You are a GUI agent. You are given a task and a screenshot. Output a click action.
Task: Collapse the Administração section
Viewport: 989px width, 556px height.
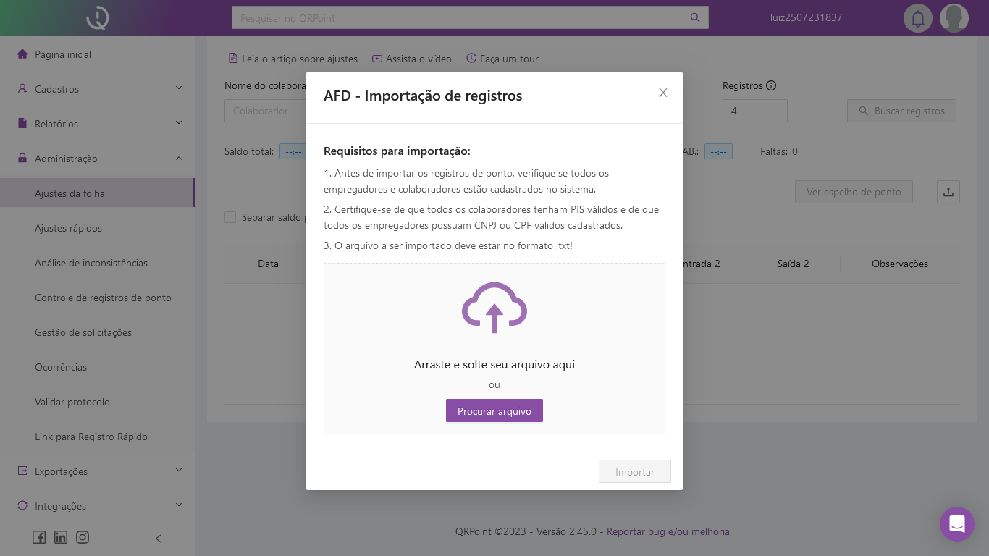tap(98, 159)
